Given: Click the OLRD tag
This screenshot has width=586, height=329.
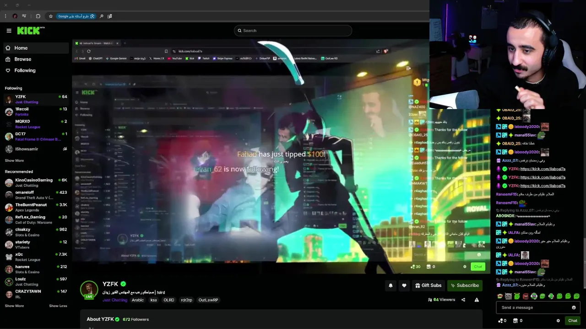Looking at the screenshot, I should click(x=169, y=300).
